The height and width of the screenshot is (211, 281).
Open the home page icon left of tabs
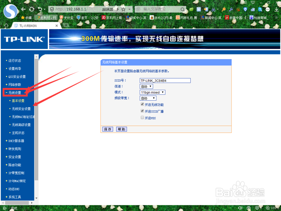pyautogui.click(x=6, y=25)
